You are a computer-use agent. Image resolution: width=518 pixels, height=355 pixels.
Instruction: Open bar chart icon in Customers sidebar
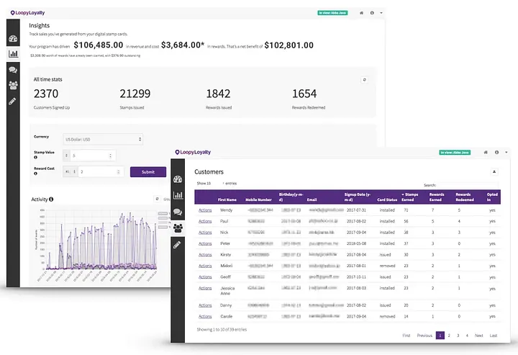(x=178, y=195)
